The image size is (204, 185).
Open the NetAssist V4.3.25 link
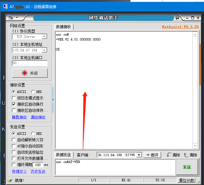tap(180, 27)
